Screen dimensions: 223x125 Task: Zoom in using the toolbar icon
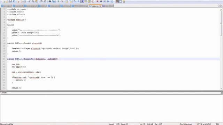coord(58,1)
